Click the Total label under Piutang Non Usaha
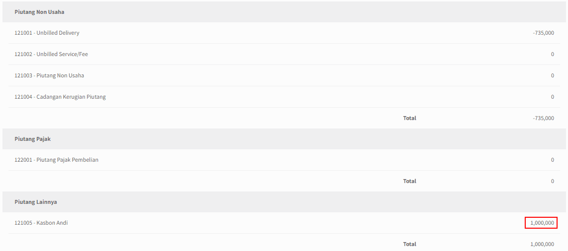 click(x=410, y=118)
